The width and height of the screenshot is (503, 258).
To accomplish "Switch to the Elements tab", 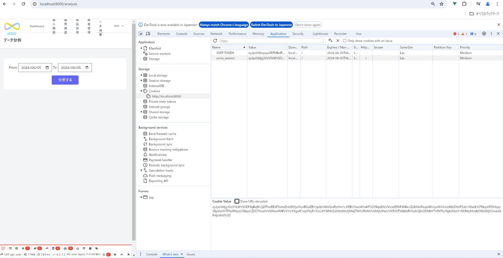I will coord(164,34).
